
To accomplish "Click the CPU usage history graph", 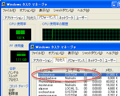I will (x=81, y=35).
